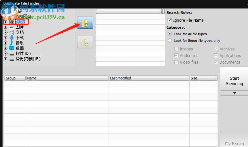Select the 视频 film strip icon
The image size is (248, 147).
(x=12, y=22)
